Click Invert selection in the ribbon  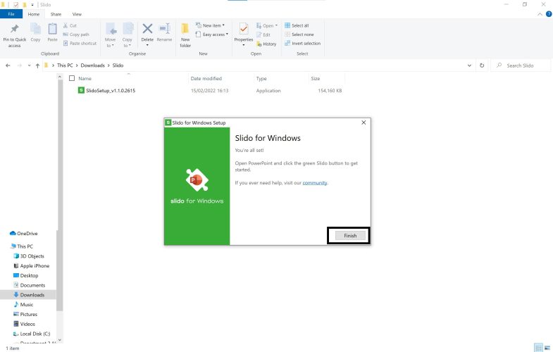[302, 43]
